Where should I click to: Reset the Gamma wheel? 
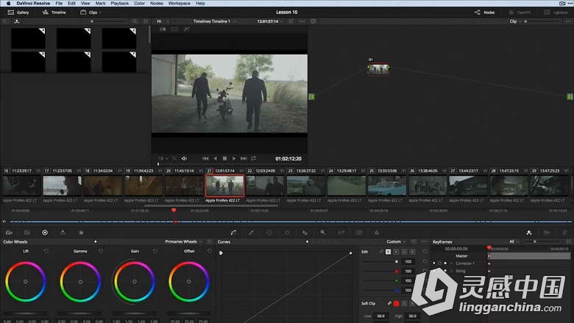coord(101,251)
